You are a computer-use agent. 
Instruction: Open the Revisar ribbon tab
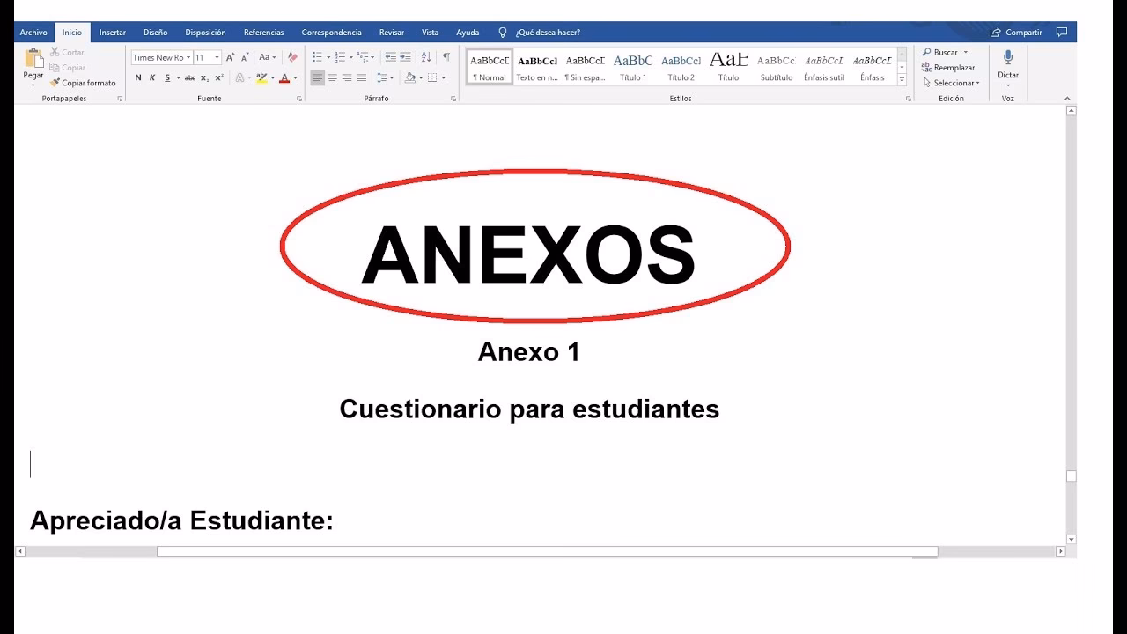click(391, 32)
